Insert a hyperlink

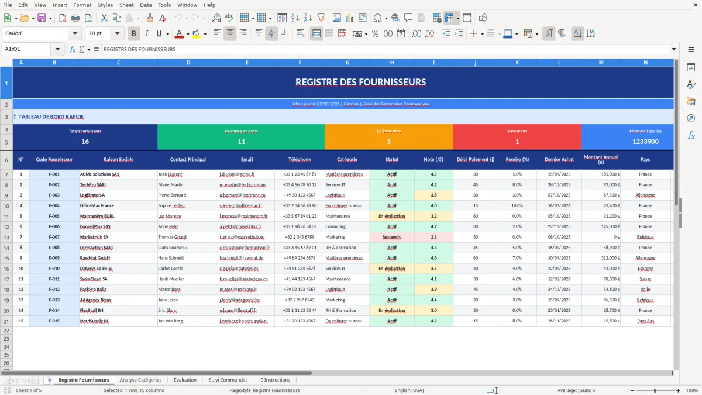pyautogui.click(x=395, y=18)
